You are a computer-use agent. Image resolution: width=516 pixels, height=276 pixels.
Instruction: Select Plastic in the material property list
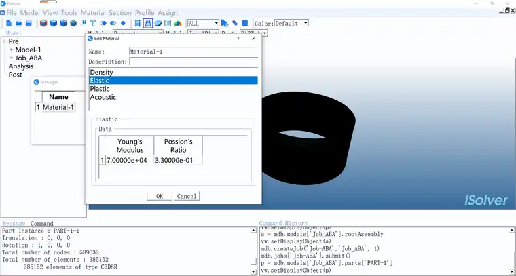click(x=100, y=89)
